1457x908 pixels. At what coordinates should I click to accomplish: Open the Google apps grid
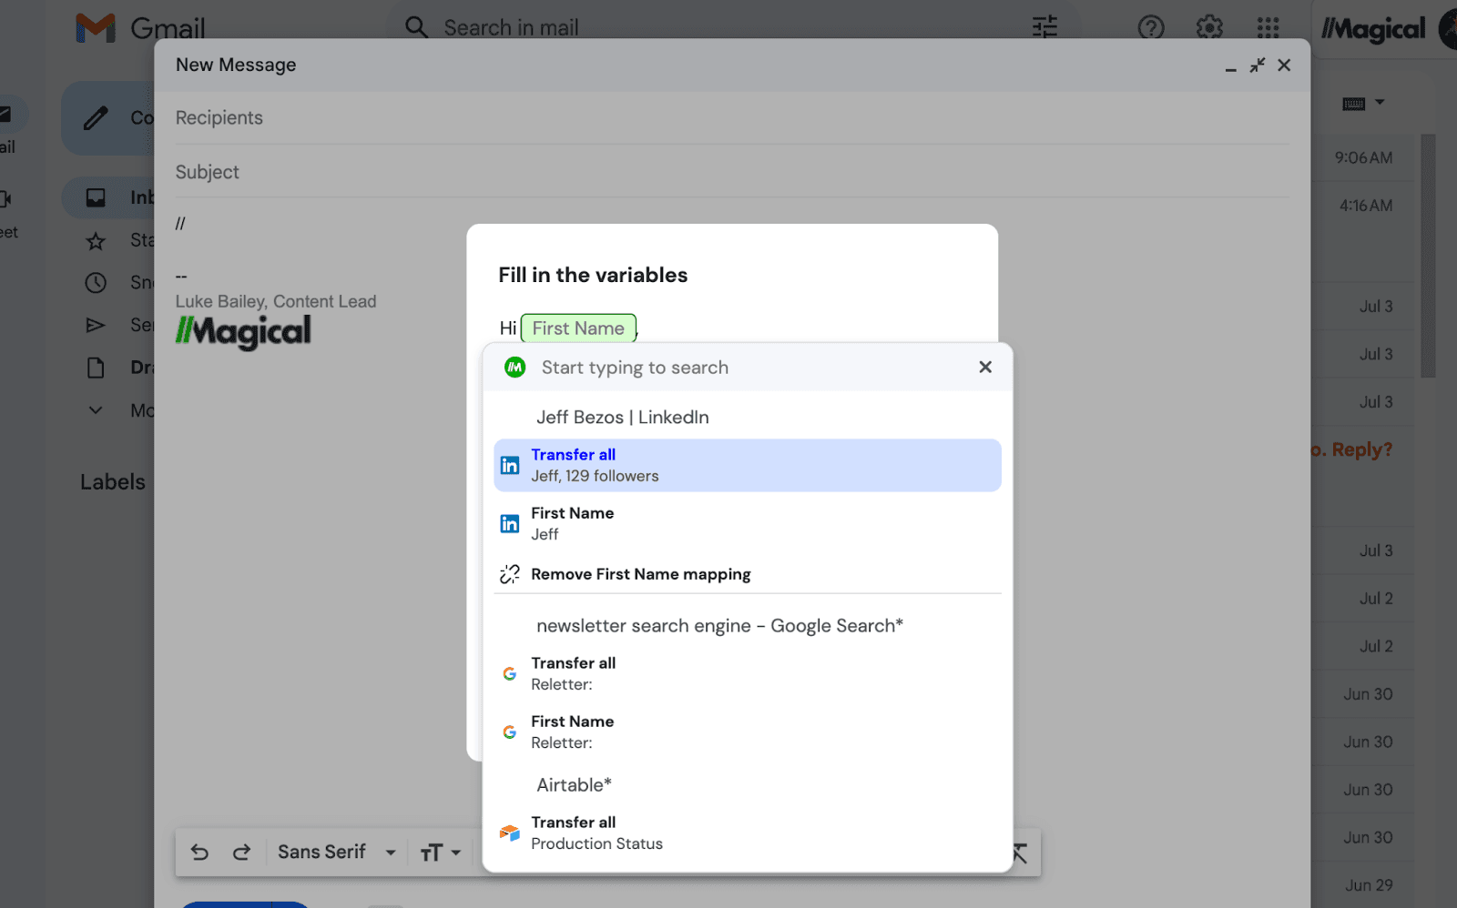1268,27
